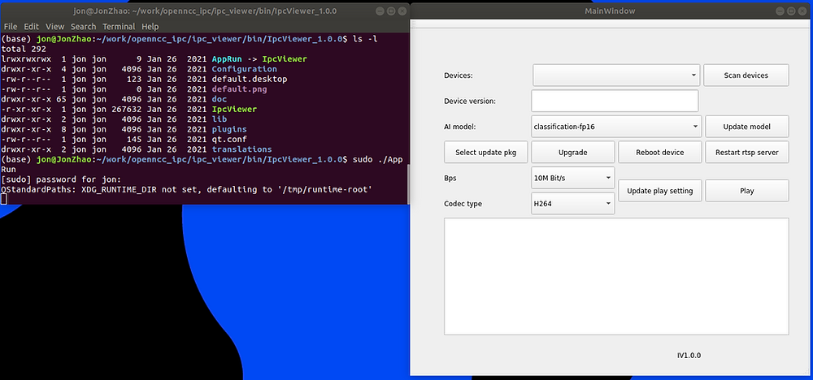Click 'doc' directory in terminal listing
Screen dimensions: 813x380
pos(220,99)
